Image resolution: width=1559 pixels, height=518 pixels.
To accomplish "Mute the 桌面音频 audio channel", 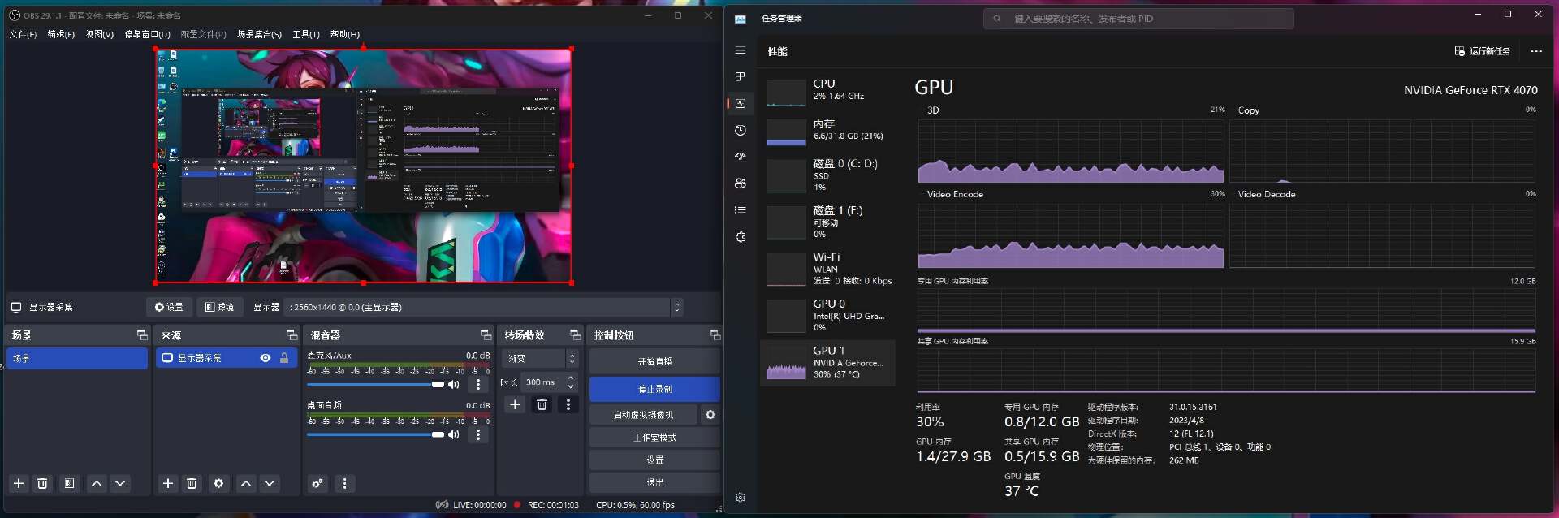I will tap(454, 434).
